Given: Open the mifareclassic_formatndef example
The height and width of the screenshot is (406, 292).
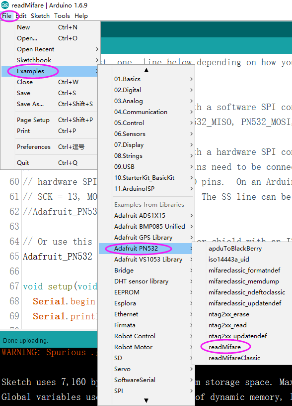Looking at the screenshot, I should [x=242, y=271].
